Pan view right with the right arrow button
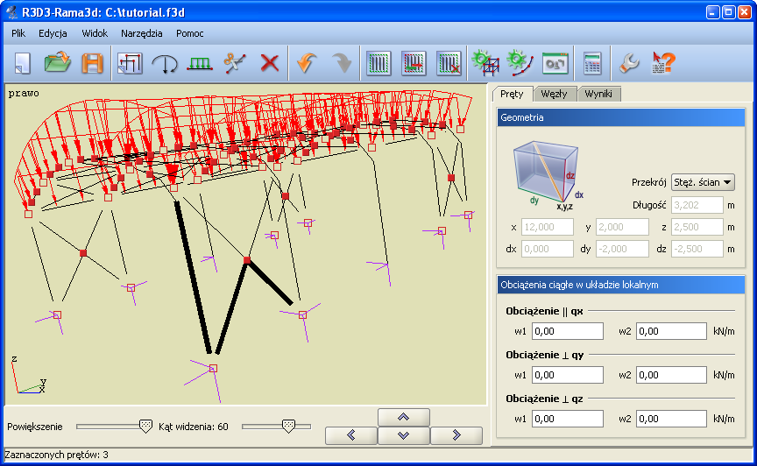Viewport: 757px width, 466px height. pyautogui.click(x=456, y=435)
